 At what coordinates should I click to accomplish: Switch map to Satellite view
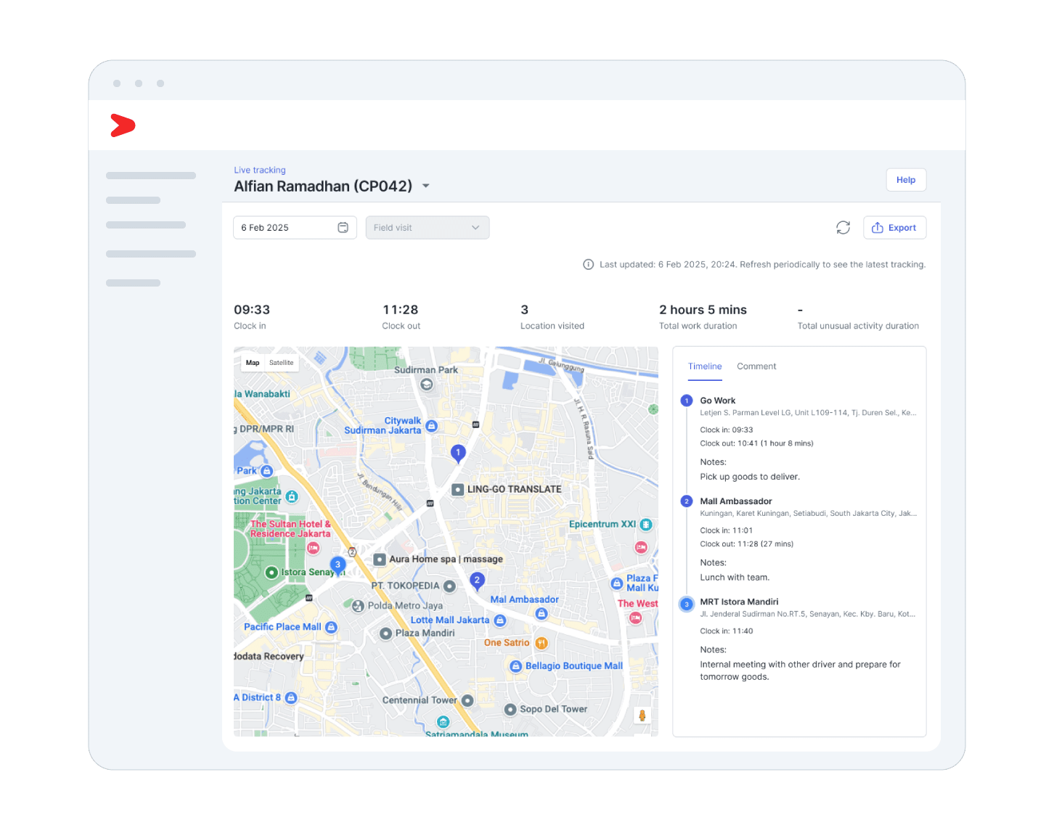[x=282, y=363]
